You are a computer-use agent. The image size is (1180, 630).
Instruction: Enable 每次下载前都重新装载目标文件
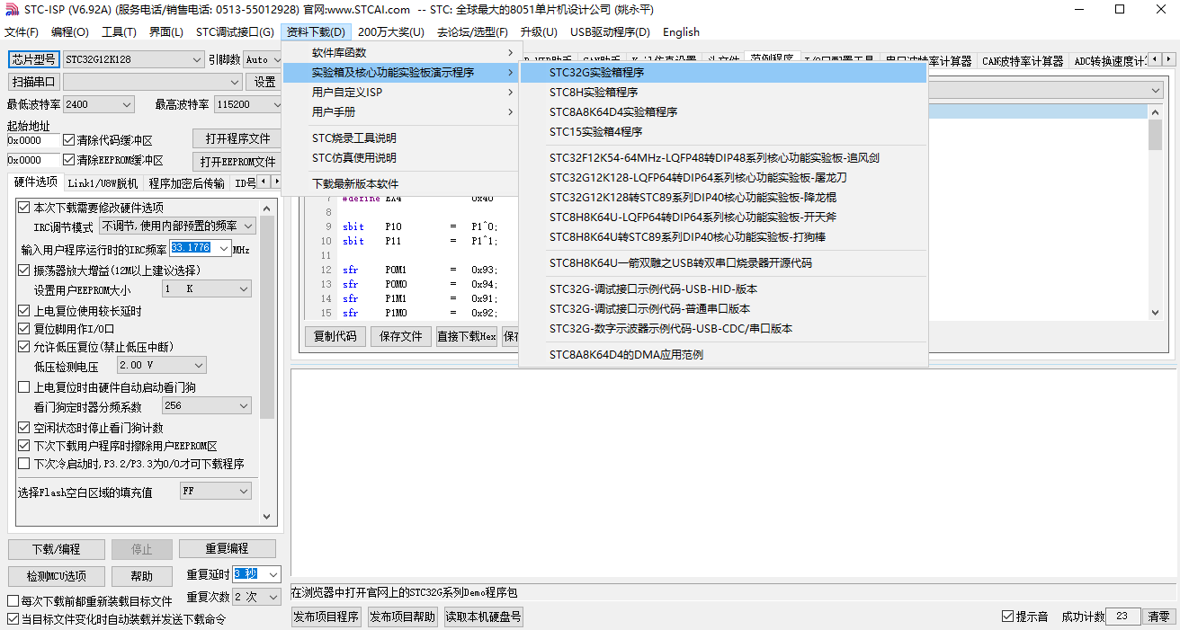[13, 601]
